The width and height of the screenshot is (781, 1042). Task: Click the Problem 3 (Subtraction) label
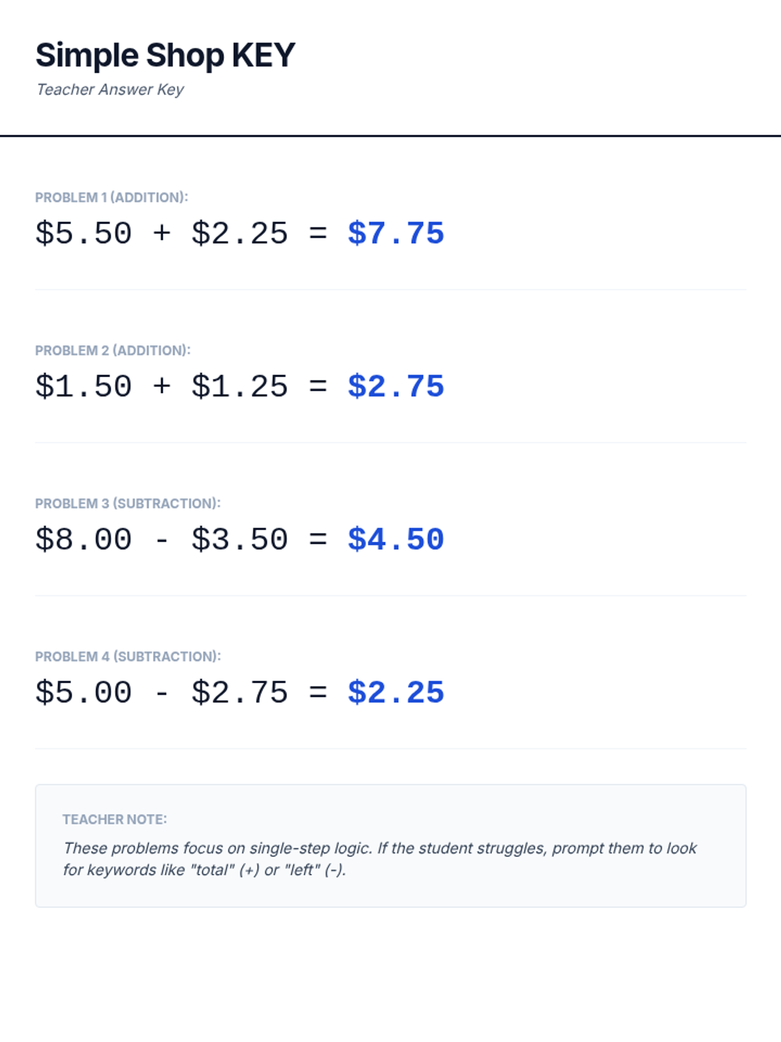click(x=128, y=503)
